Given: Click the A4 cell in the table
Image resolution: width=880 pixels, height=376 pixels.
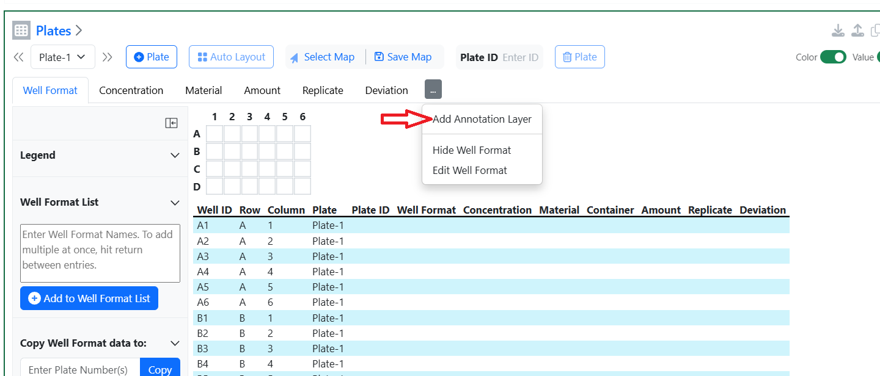Looking at the screenshot, I should click(x=203, y=272).
